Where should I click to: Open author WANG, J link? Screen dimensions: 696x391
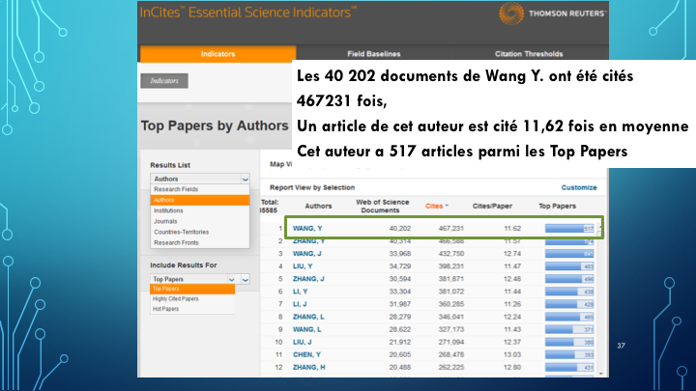pyautogui.click(x=306, y=254)
